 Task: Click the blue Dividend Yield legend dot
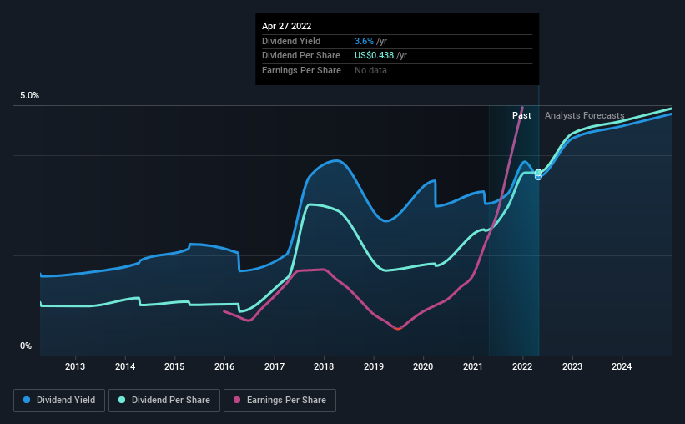27,400
